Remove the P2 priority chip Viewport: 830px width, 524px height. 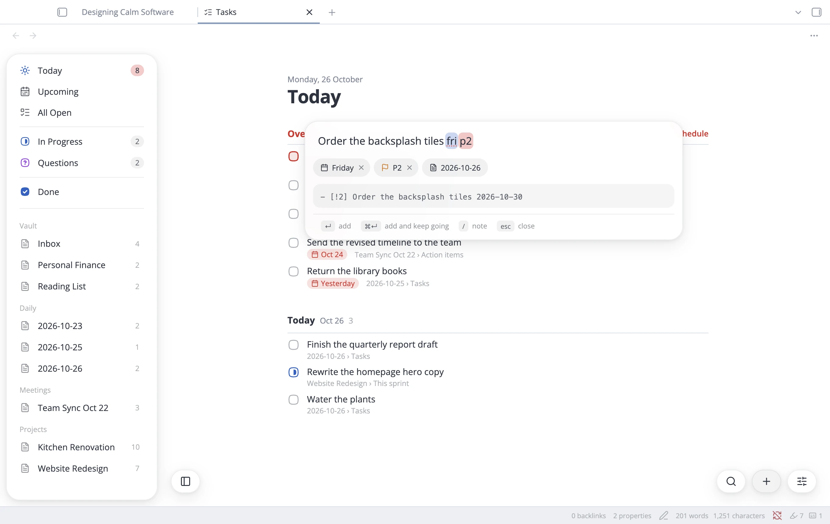click(x=410, y=168)
